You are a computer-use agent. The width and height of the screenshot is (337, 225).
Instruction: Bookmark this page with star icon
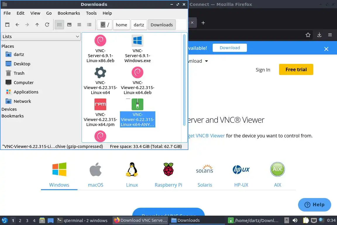click(308, 35)
